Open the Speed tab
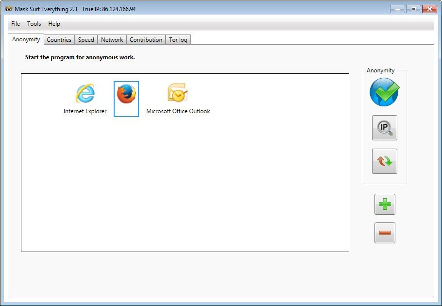 86,40
